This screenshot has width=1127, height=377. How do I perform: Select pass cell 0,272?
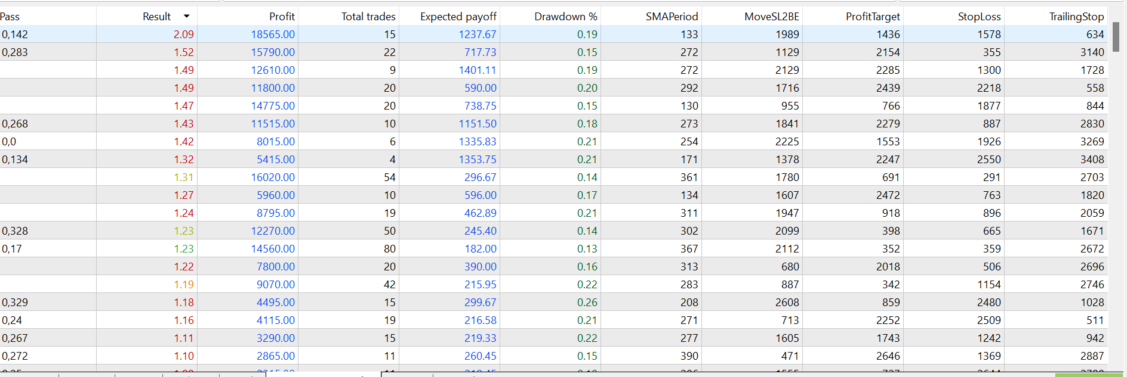[15, 356]
